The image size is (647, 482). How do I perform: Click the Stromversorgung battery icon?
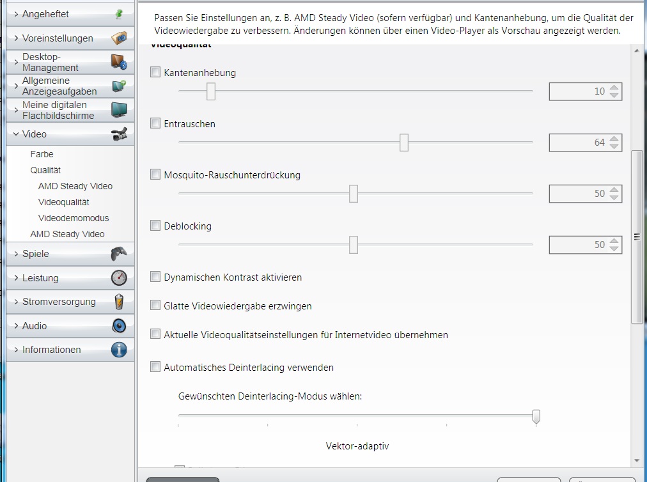(119, 302)
